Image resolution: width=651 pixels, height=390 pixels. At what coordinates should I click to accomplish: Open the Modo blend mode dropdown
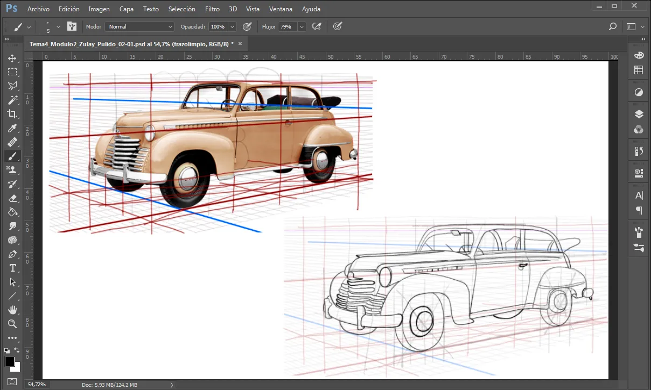point(139,26)
